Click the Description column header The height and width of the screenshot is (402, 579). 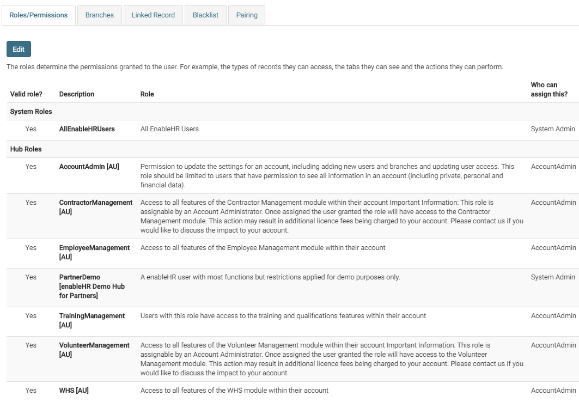pos(77,94)
